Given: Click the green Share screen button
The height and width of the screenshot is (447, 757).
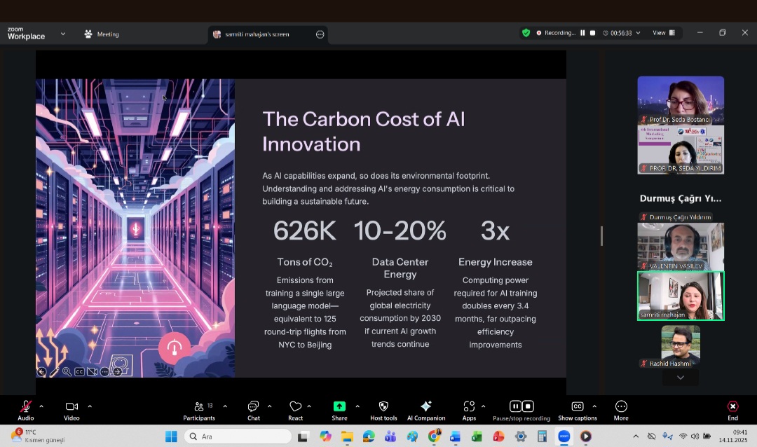Looking at the screenshot, I should coord(339,407).
